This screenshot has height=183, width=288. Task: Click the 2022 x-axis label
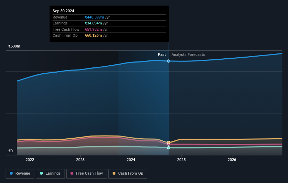pyautogui.click(x=30, y=160)
